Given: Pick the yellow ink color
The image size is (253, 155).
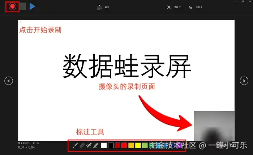Looking at the screenshot, I should click(138, 146).
